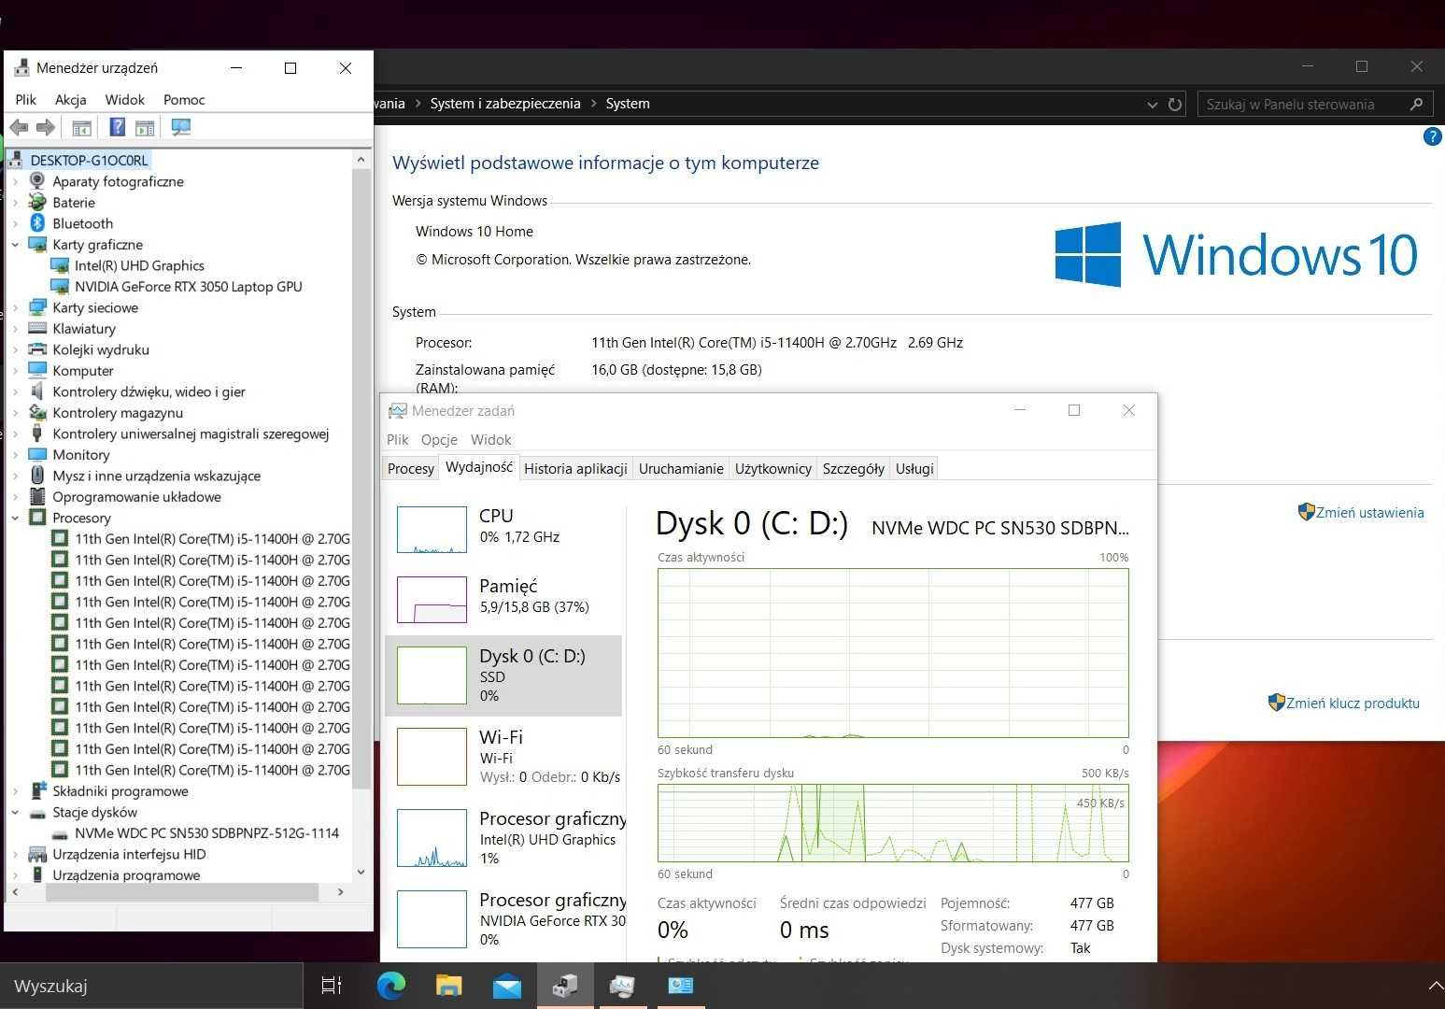Open the CPU performance thumbnail graph
Image resolution: width=1445 pixels, height=1009 pixels.
pyautogui.click(x=432, y=530)
